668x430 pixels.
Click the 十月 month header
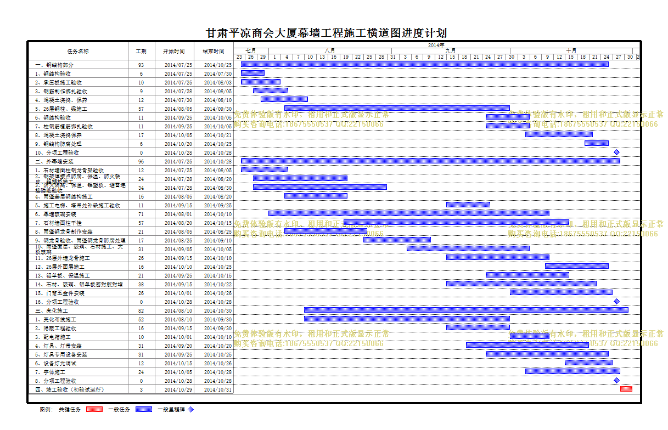[x=572, y=50]
